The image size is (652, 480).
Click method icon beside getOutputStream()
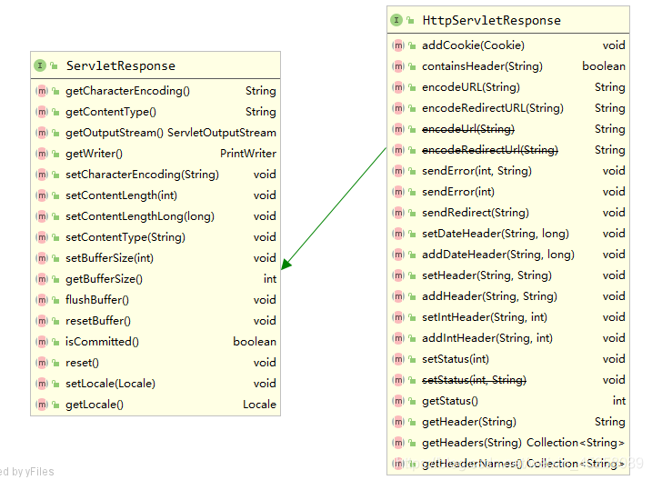coord(42,133)
